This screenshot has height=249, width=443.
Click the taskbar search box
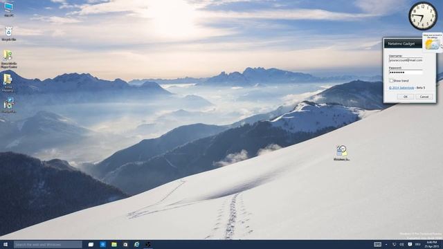[x=48, y=244]
